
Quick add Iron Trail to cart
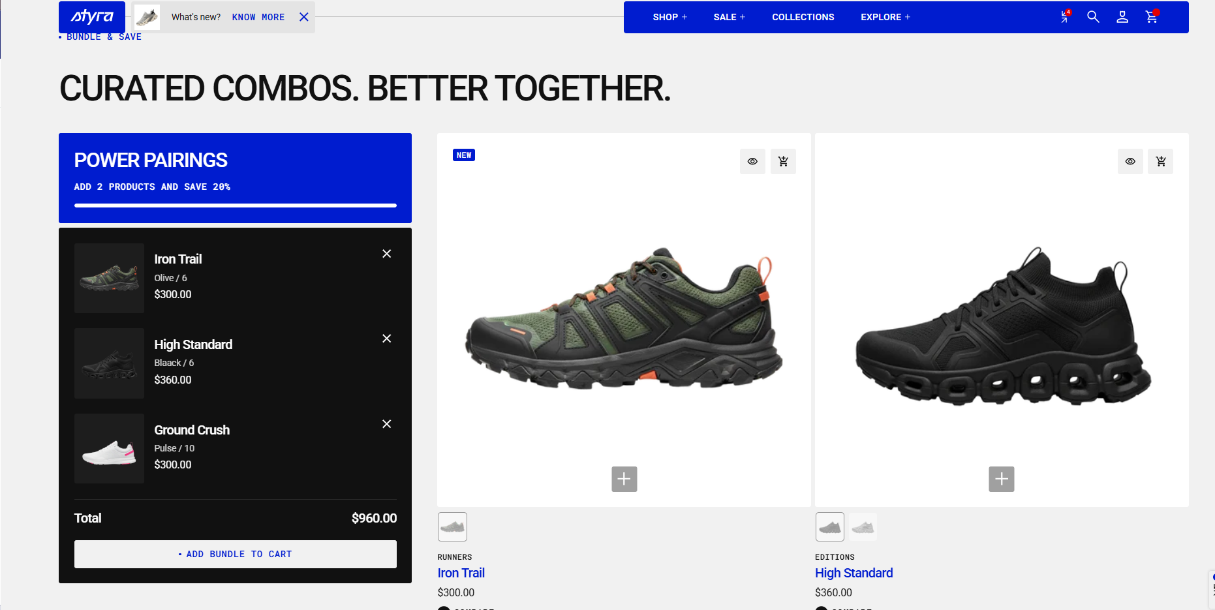783,161
